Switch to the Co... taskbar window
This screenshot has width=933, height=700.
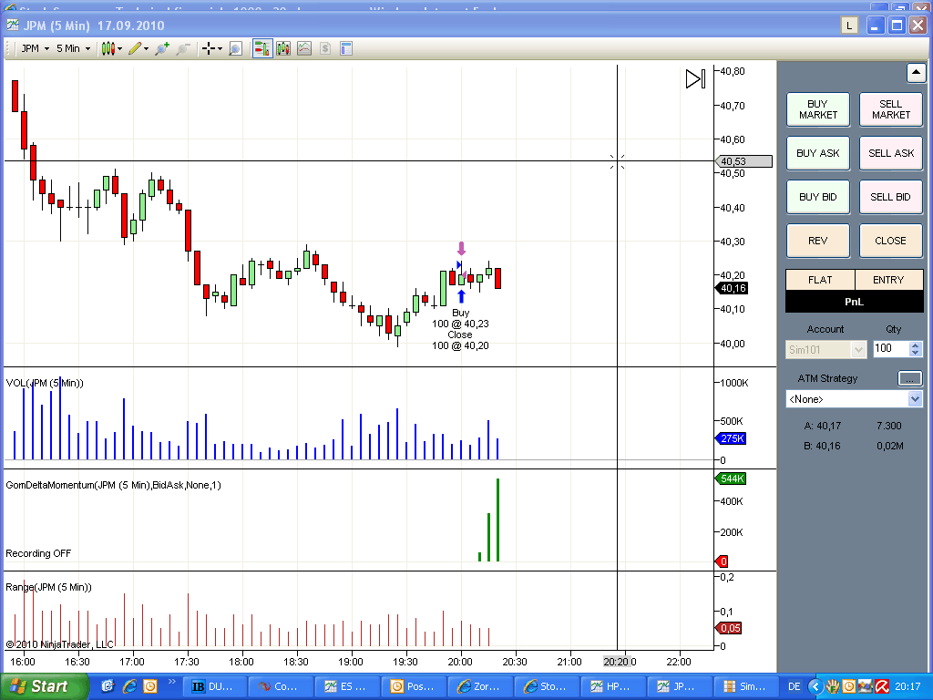280,686
